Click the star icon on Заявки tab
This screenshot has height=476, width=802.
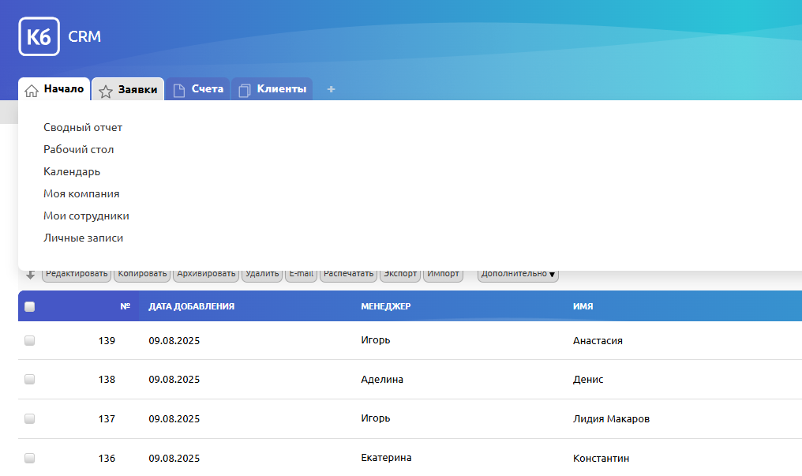click(x=106, y=91)
